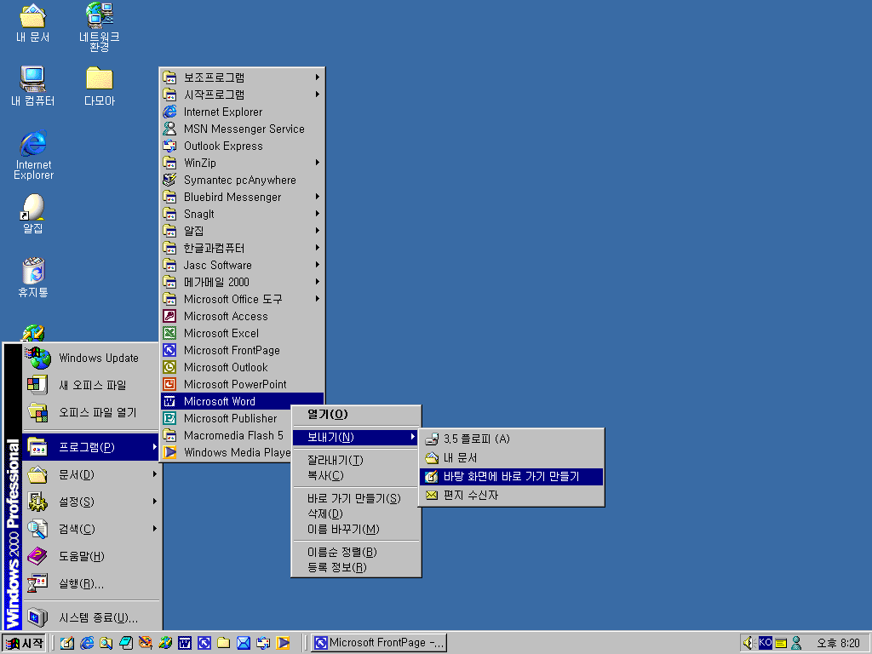Screen dimensions: 872x654
Task: Open Microsoft Access from Programs list
Action: click(242, 317)
